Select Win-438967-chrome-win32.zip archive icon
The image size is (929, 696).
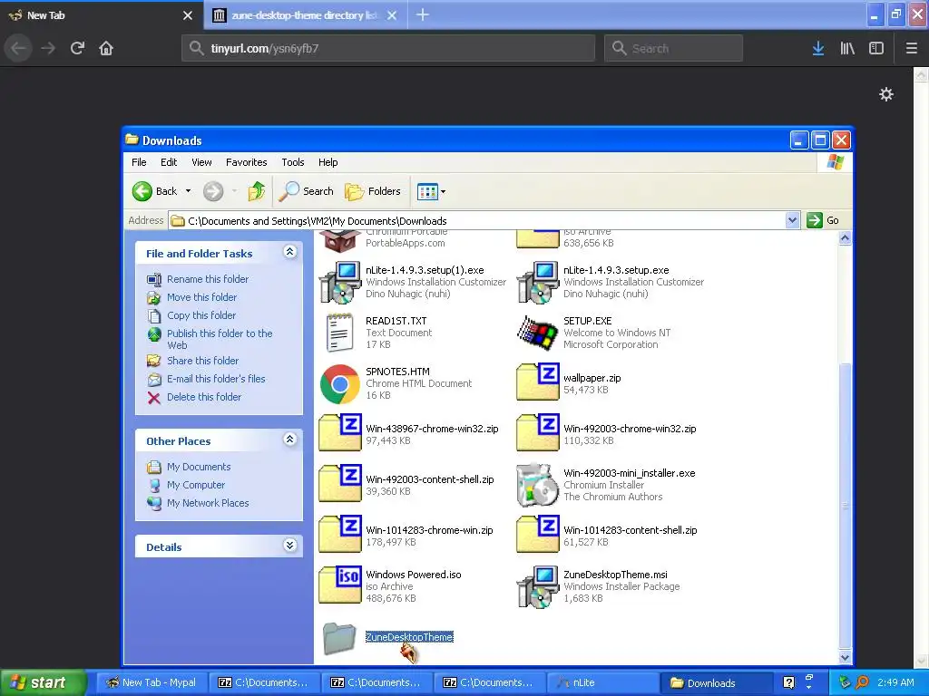coord(340,432)
